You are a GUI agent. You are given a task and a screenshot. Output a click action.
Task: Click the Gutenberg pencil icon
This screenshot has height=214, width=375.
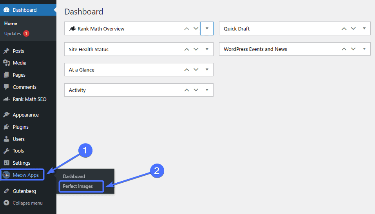(6, 191)
